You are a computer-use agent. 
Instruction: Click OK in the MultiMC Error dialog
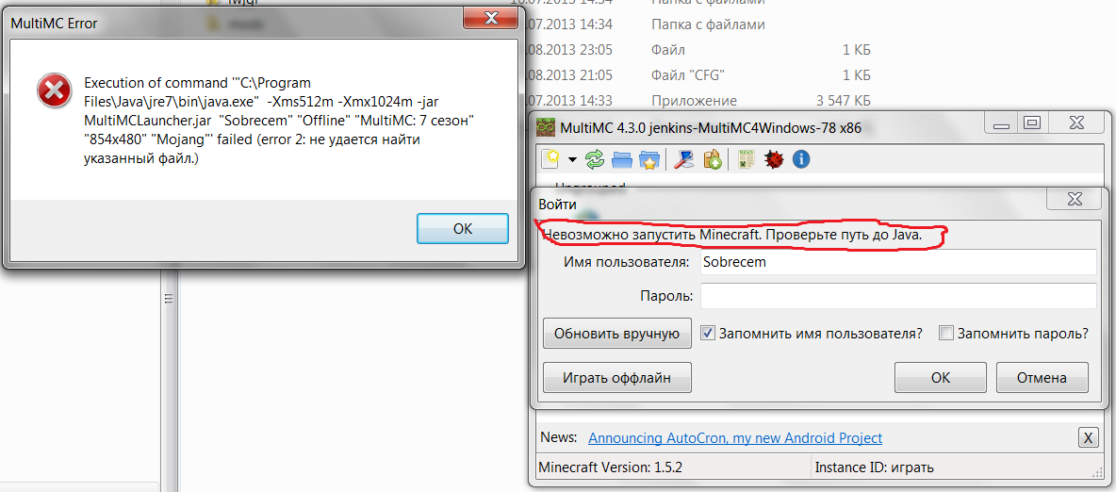463,228
